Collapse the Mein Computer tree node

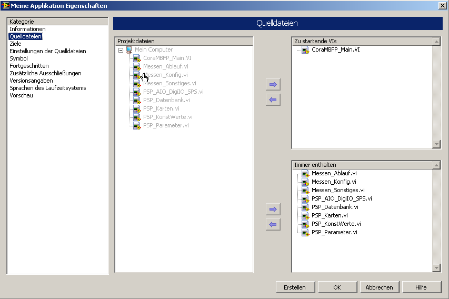point(121,50)
